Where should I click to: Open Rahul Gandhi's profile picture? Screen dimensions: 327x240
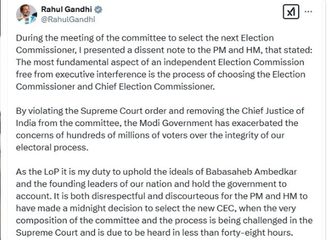tap(26, 15)
